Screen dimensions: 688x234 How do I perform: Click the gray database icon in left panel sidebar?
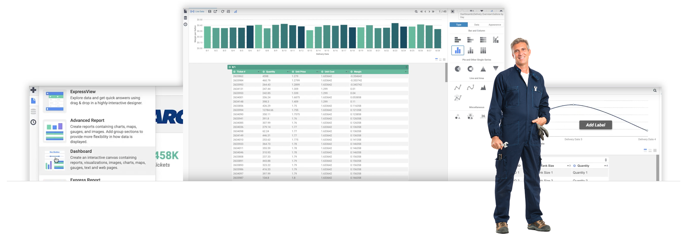click(33, 112)
